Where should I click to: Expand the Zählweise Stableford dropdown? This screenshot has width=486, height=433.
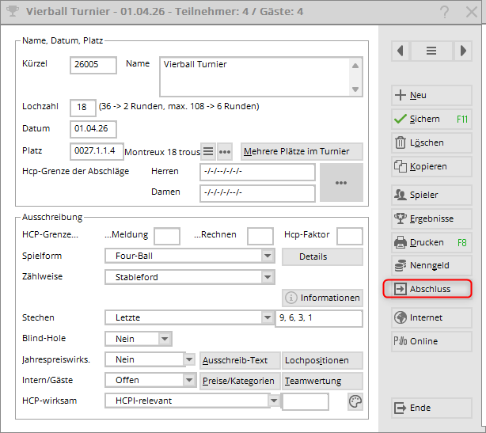[268, 277]
